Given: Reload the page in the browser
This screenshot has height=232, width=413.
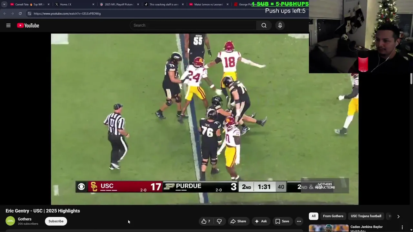Looking at the screenshot, I should 20,14.
